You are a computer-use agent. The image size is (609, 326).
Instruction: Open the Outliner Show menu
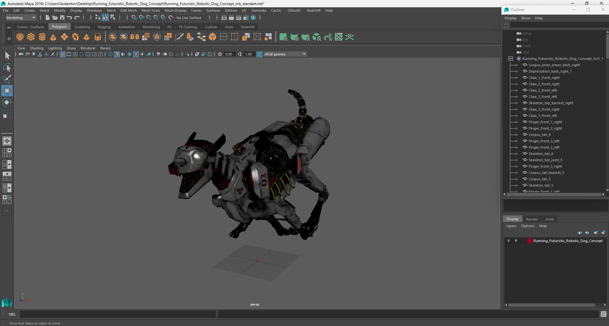point(526,18)
